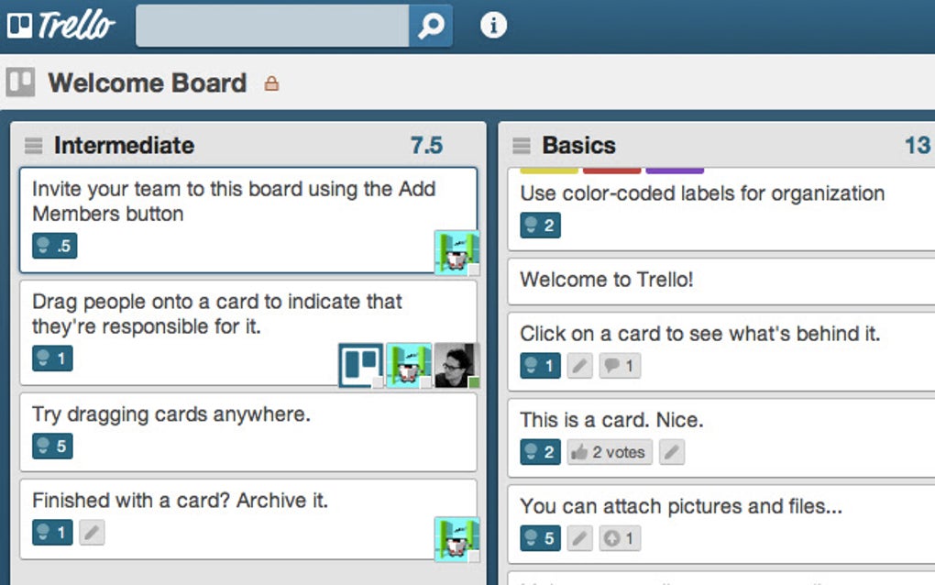Click attachment badge on 'You can attach pictures'
Image resolution: width=935 pixels, height=585 pixels.
point(620,538)
